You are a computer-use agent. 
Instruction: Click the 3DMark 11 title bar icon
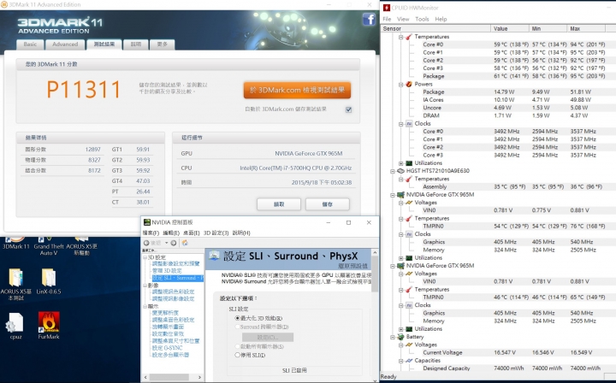coord(4,4)
